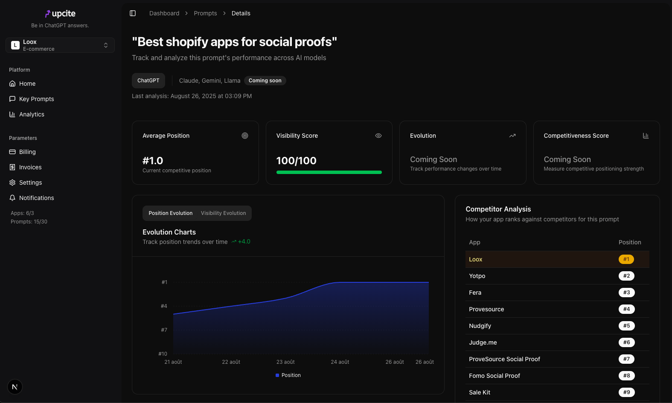The width and height of the screenshot is (672, 403).
Task: Open Settings page
Action: 60,183
